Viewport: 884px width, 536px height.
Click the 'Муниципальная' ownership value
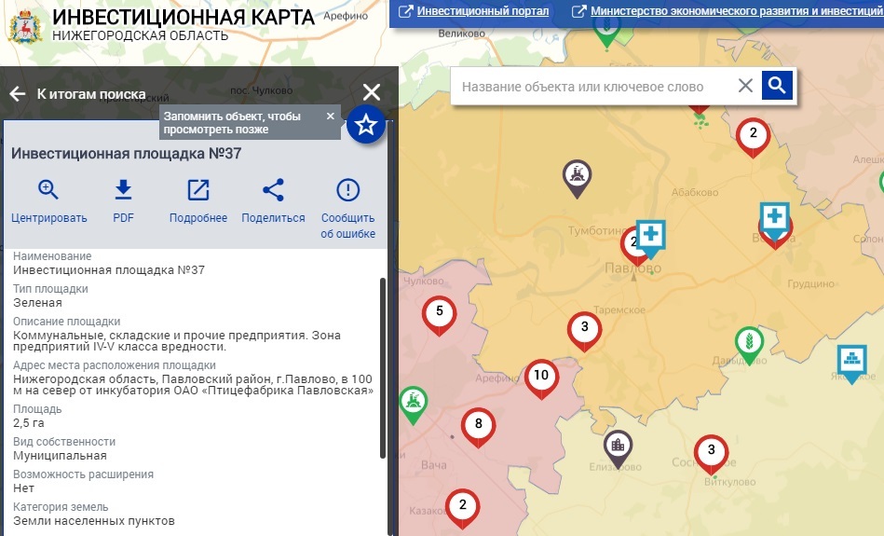pos(60,455)
